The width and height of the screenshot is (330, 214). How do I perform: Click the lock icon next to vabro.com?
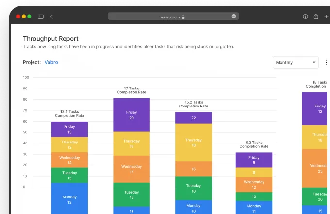(x=183, y=17)
